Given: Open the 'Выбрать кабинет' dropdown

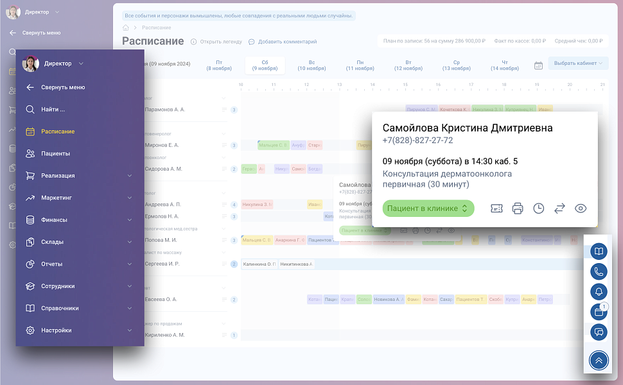Looking at the screenshot, I should click(x=577, y=63).
